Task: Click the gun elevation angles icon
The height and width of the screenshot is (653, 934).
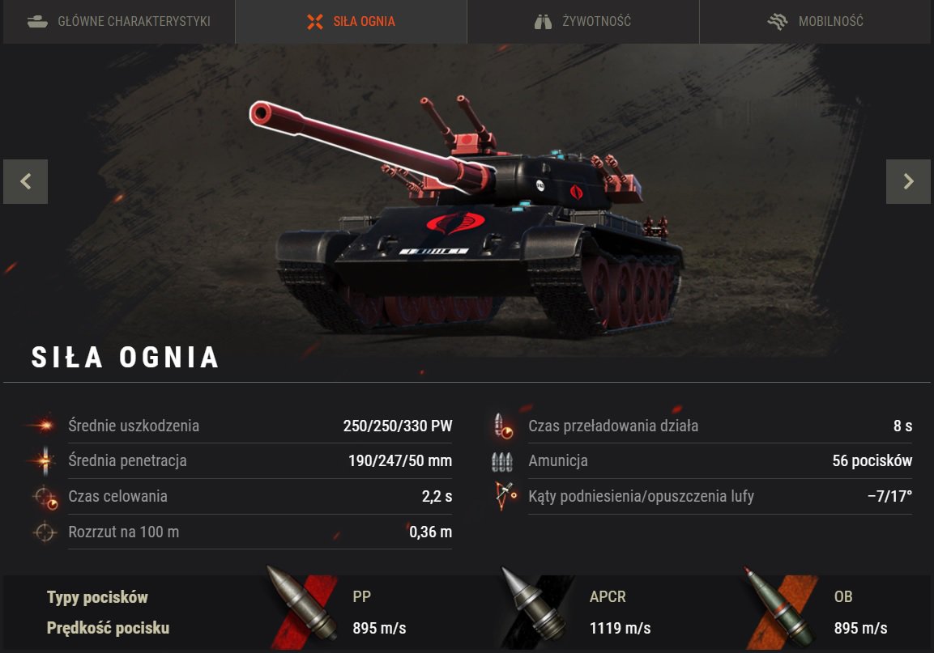Action: point(505,497)
